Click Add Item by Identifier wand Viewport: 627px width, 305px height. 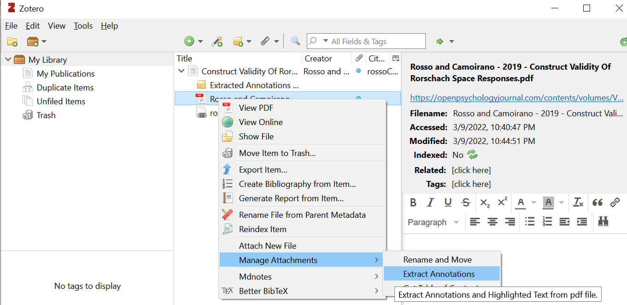click(x=217, y=41)
